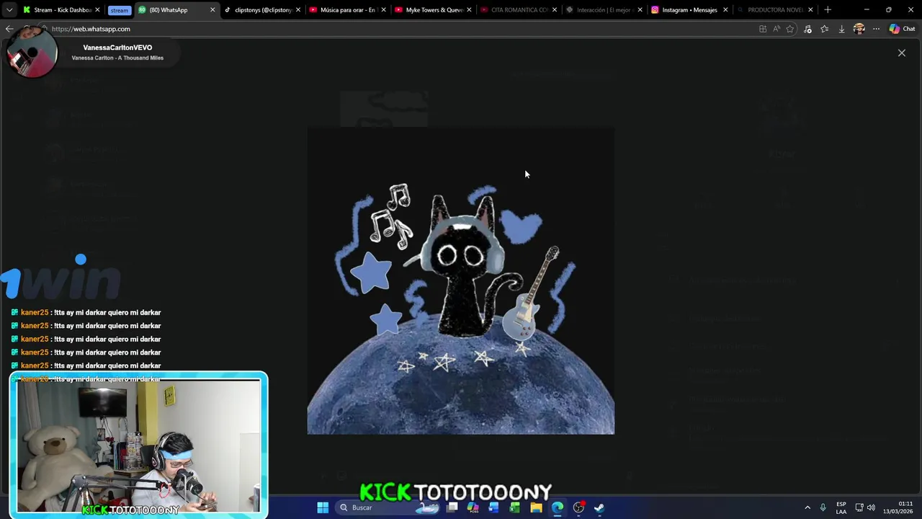The width and height of the screenshot is (922, 519).
Task: Open the browser extensions icon
Action: pyautogui.click(x=807, y=29)
